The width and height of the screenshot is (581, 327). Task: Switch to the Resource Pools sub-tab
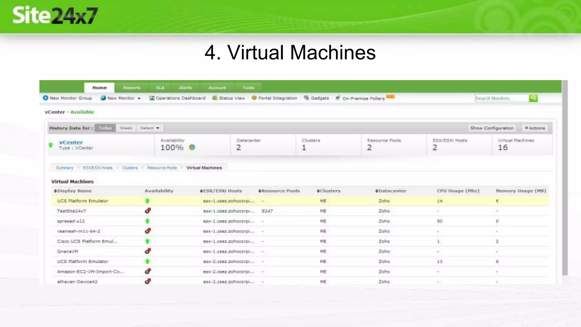[162, 168]
